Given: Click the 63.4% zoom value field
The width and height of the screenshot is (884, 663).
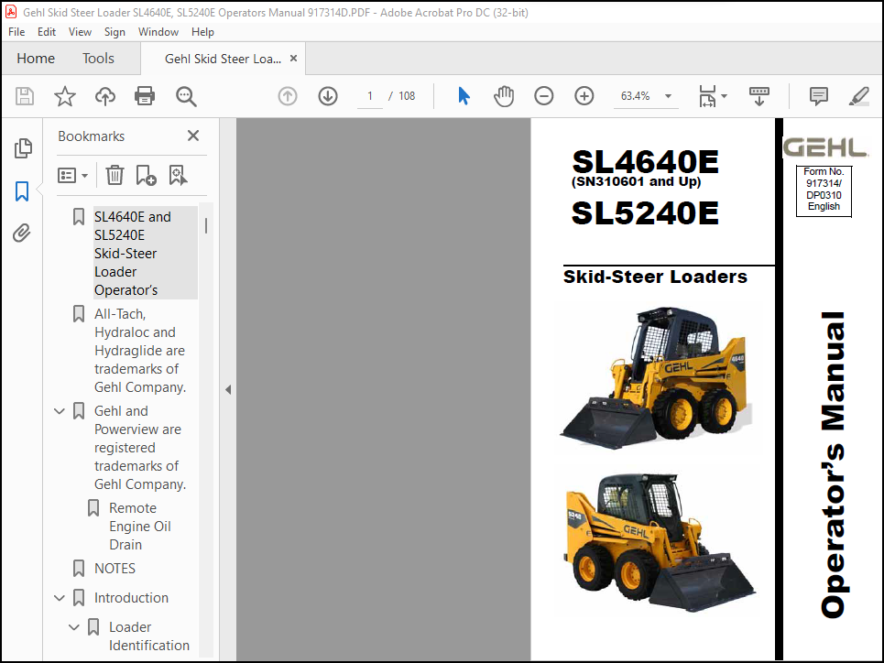Looking at the screenshot, I should tap(636, 96).
